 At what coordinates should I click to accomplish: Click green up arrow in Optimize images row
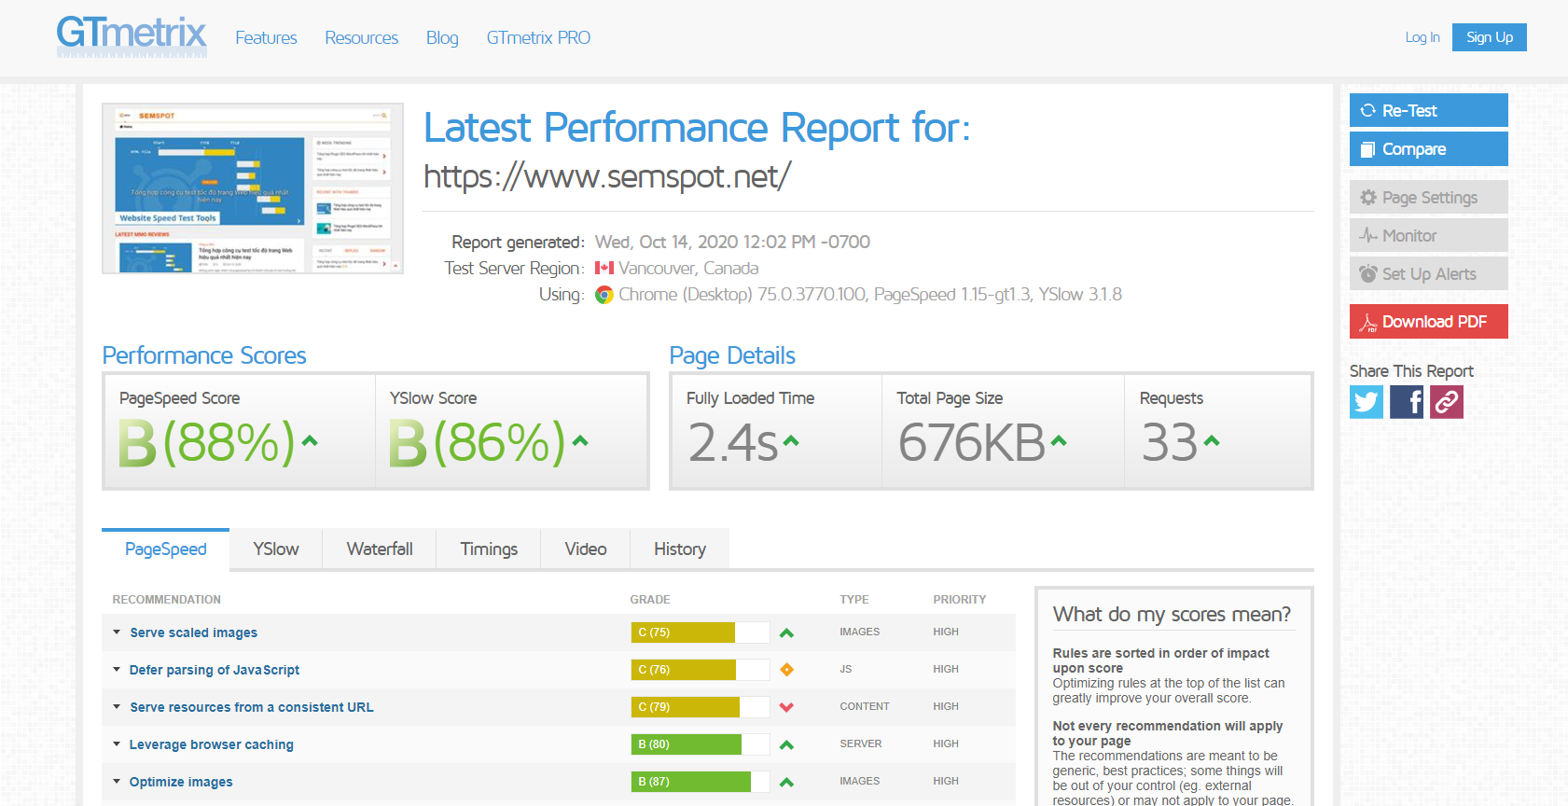click(786, 782)
